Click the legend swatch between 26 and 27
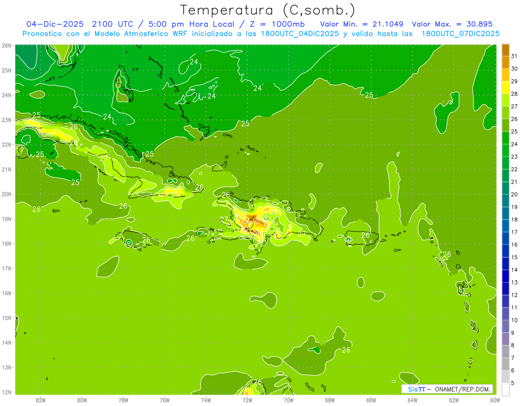Image resolution: width=526 pixels, height=406 pixels. (506, 113)
